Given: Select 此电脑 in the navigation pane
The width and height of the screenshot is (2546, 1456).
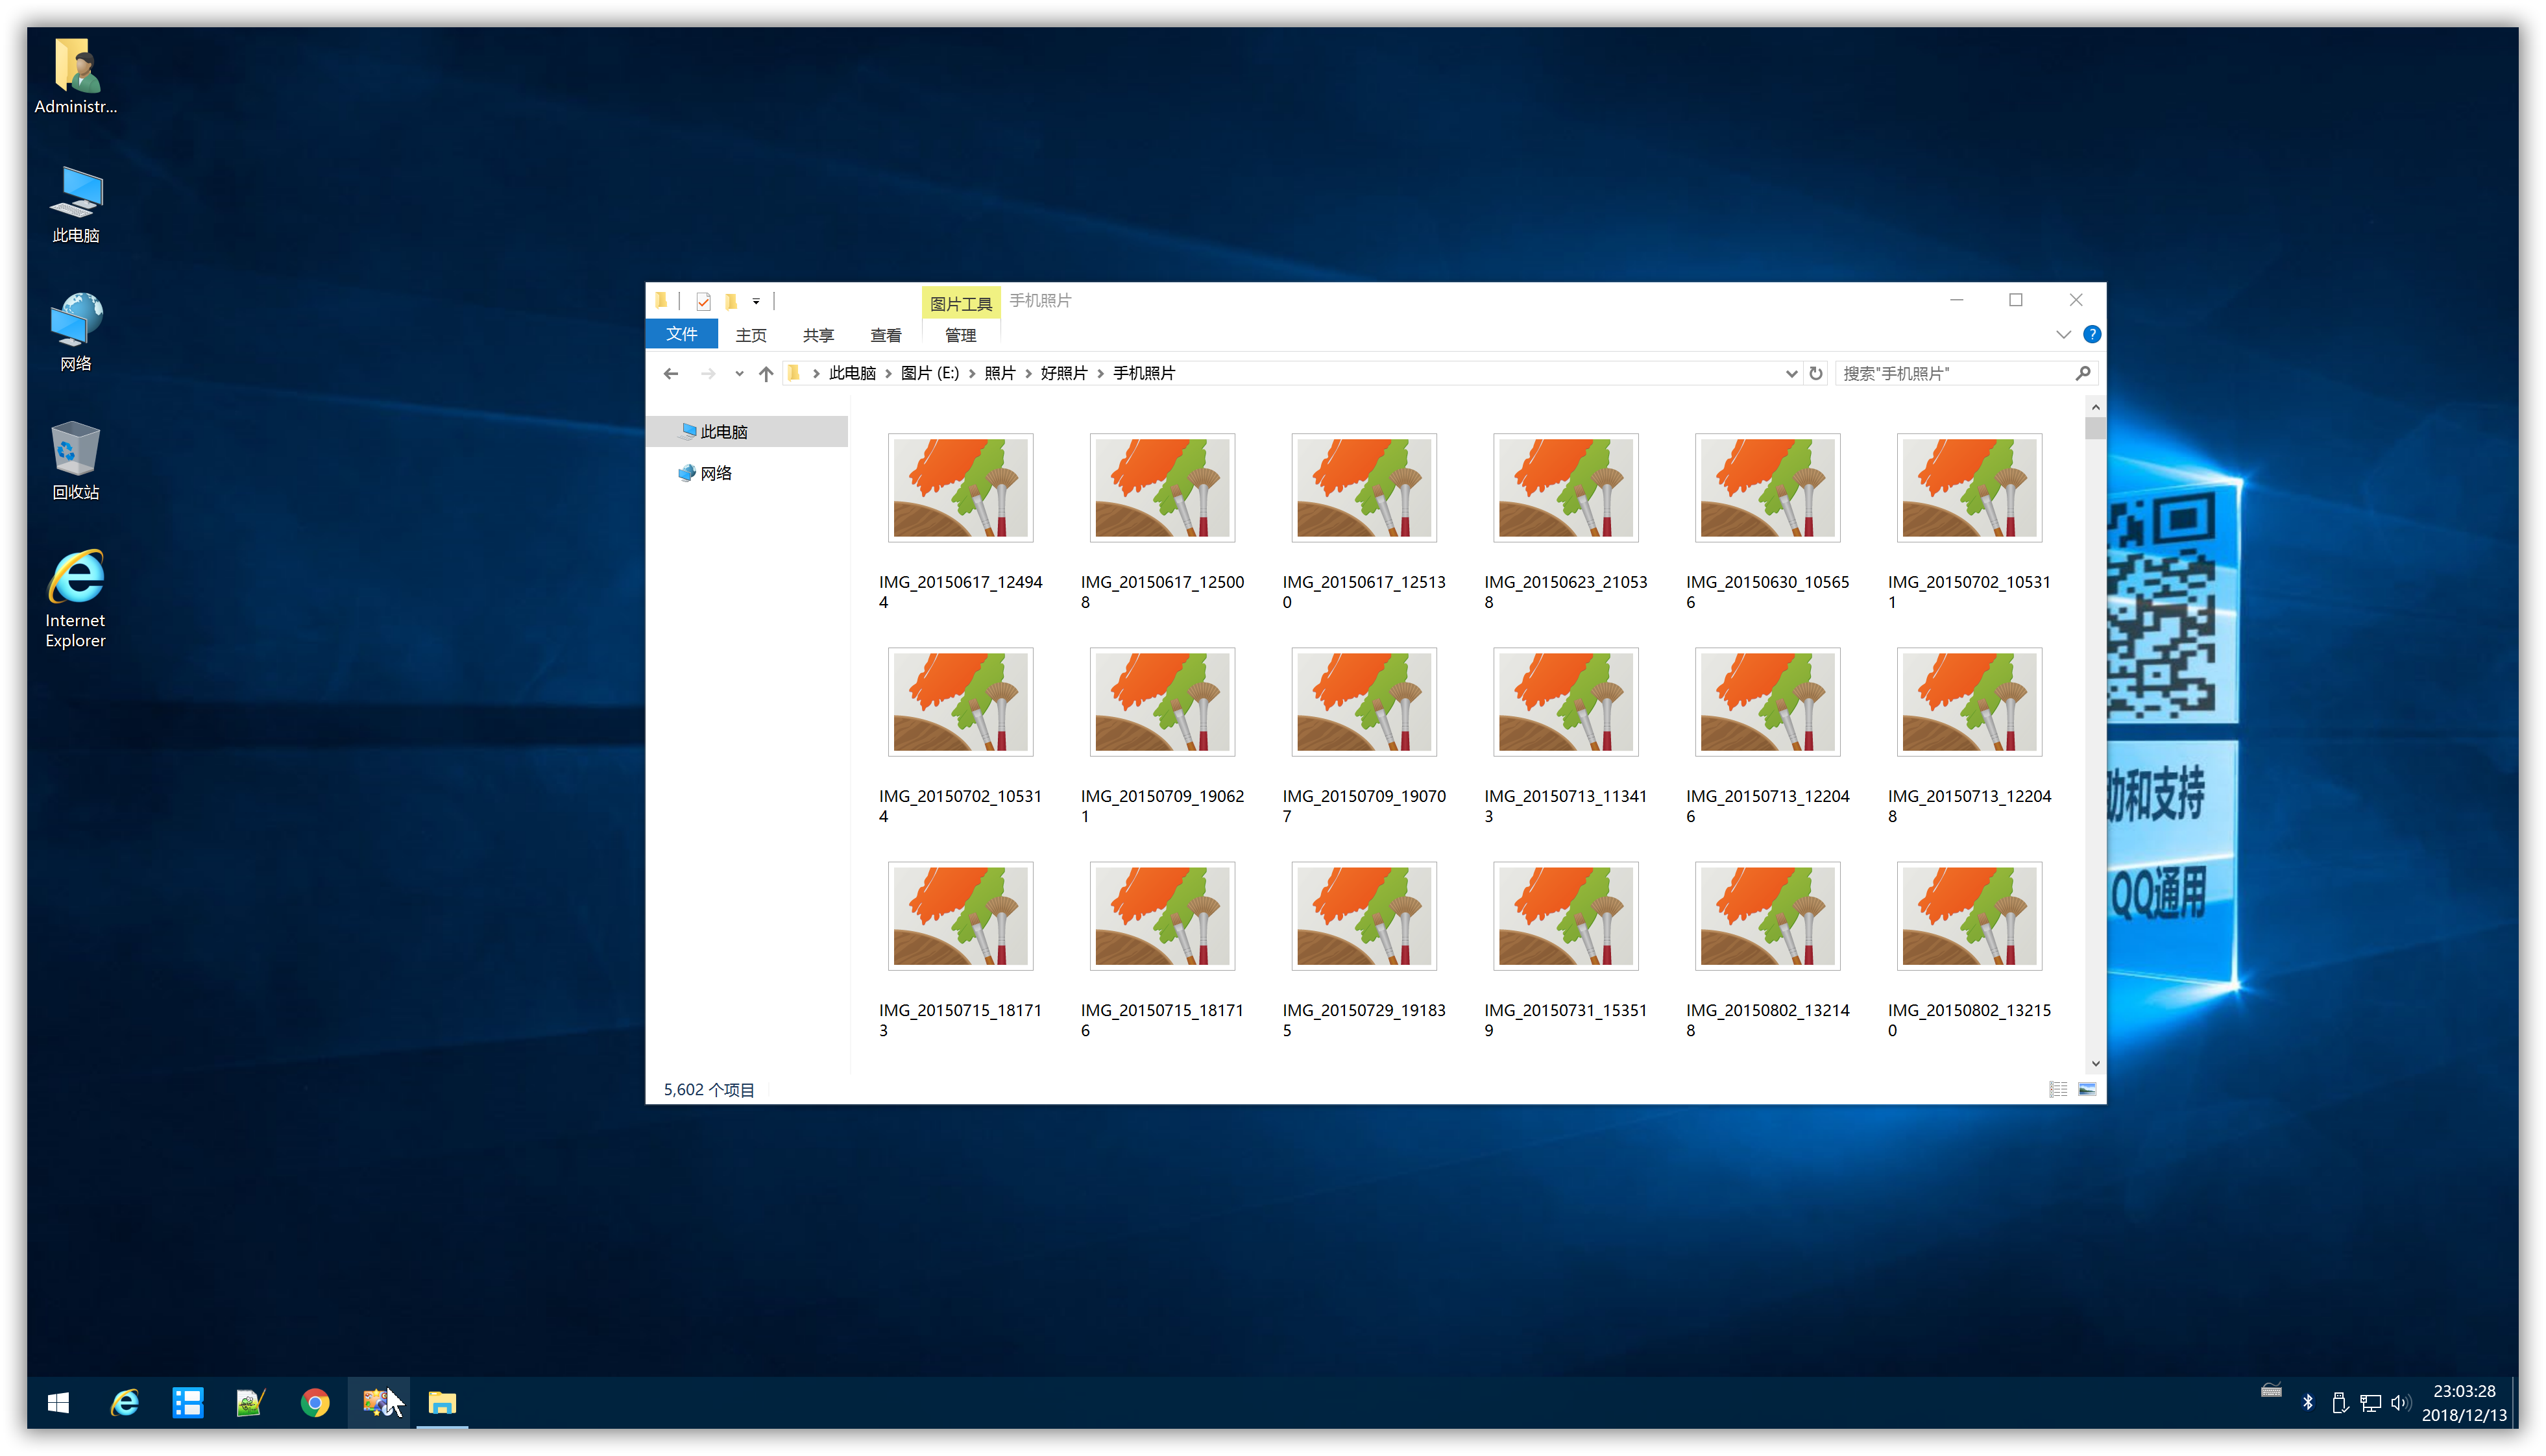Looking at the screenshot, I should point(748,431).
